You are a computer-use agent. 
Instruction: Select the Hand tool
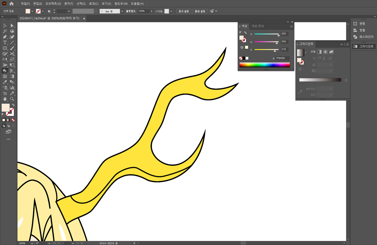pos(5,99)
